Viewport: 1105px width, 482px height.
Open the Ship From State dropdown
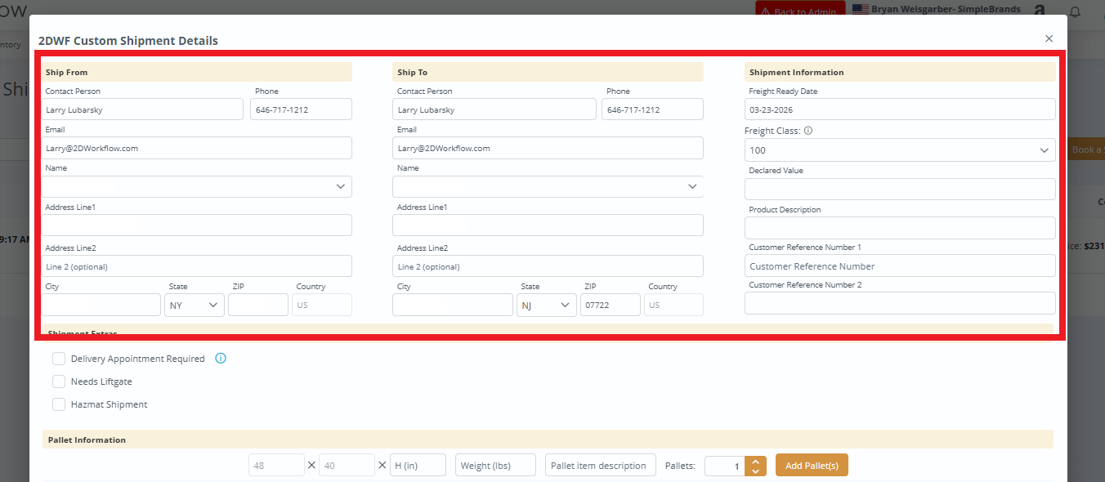click(195, 305)
